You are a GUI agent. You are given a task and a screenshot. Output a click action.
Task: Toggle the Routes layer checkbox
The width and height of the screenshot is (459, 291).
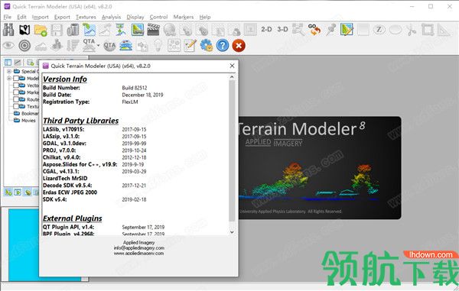click(x=16, y=99)
